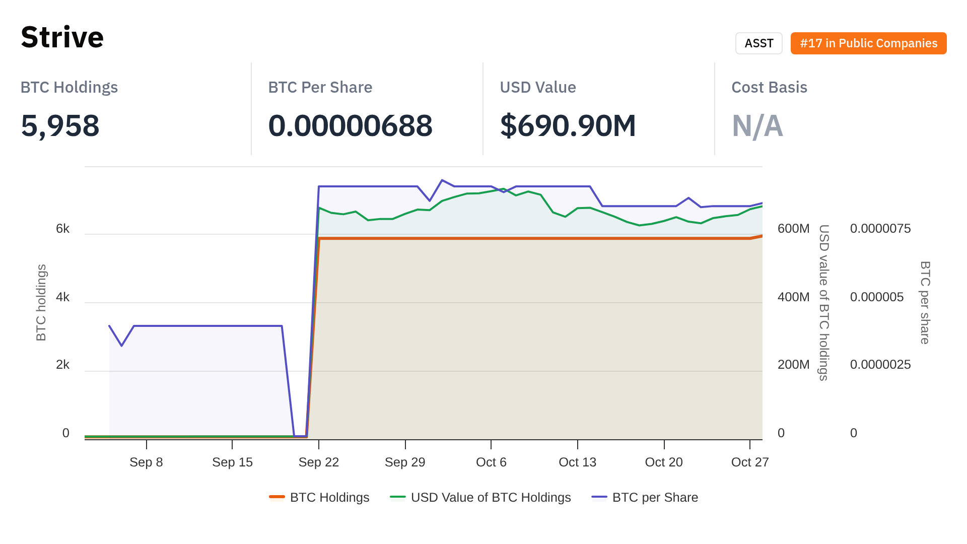Click the BTC Holdings value 5,958

pos(60,125)
